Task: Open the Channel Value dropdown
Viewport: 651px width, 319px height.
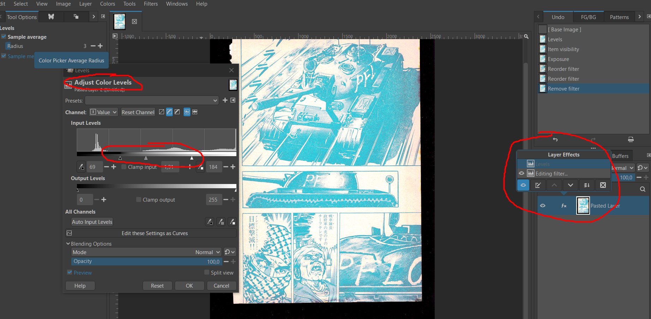Action: pyautogui.click(x=103, y=112)
